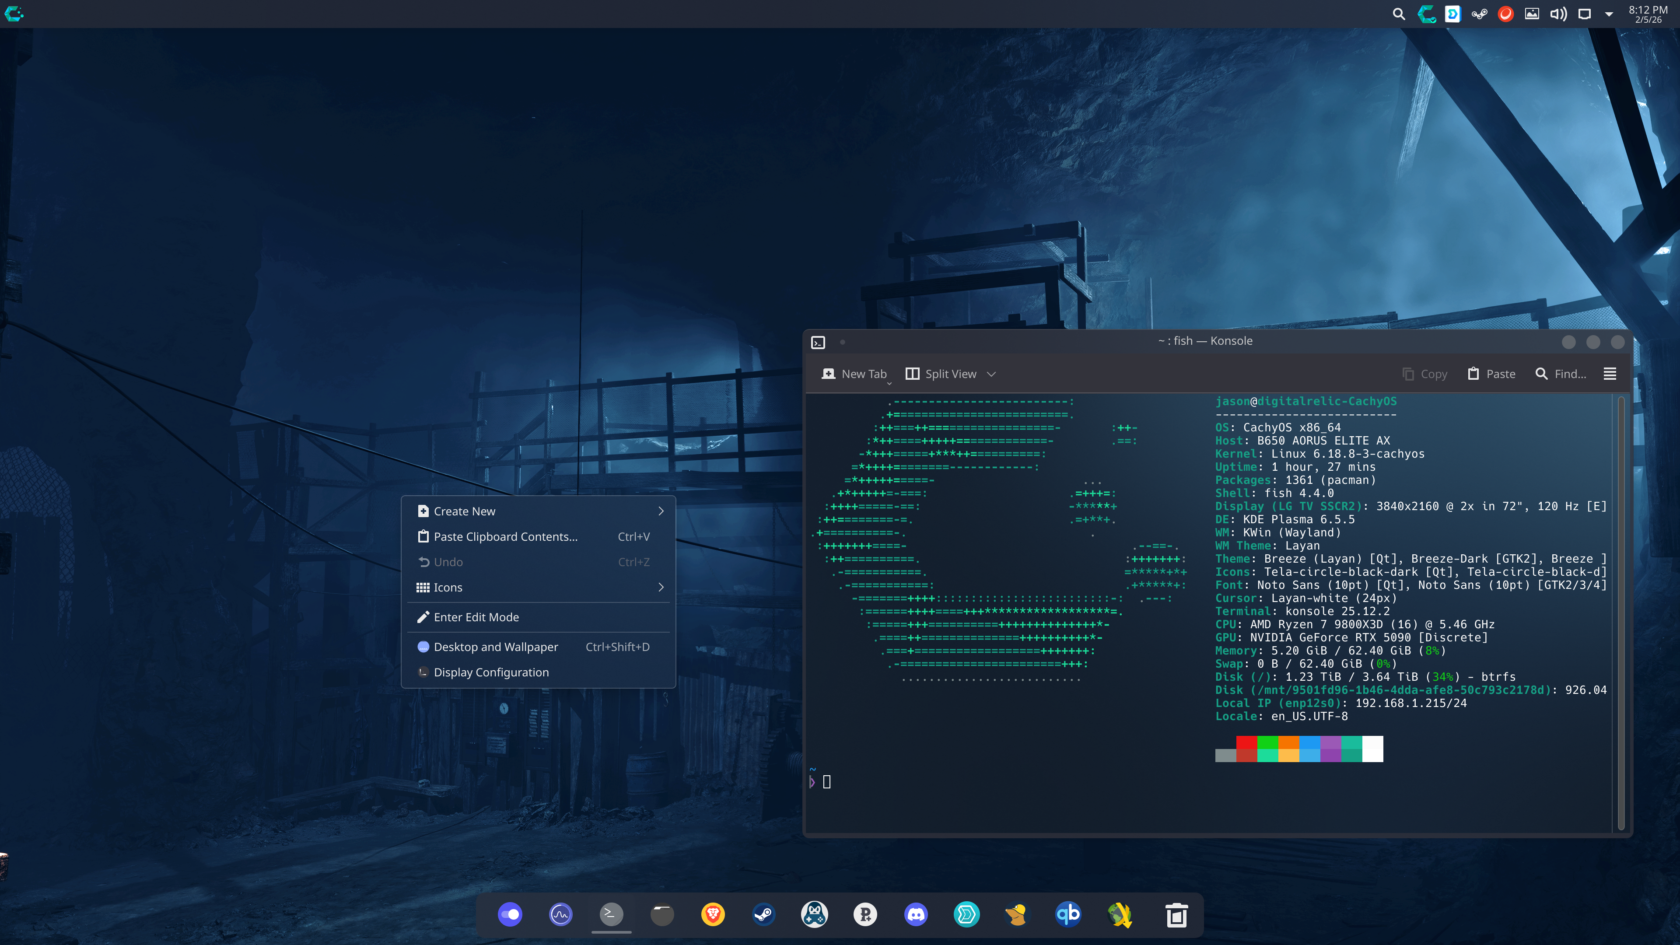Launch Discord from the dock
Image resolution: width=1680 pixels, height=945 pixels.
[x=916, y=914]
